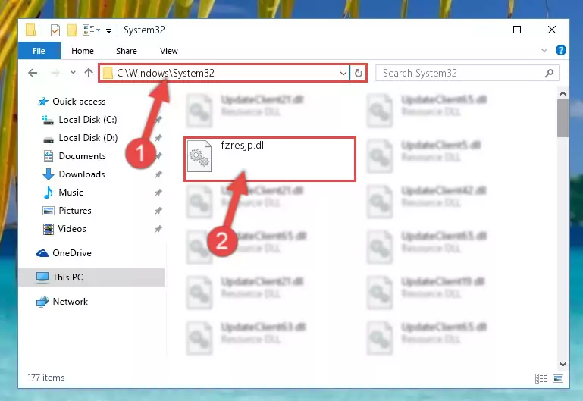The height and width of the screenshot is (401, 583).
Task: Expand the address bar history dropdown
Action: coord(343,74)
